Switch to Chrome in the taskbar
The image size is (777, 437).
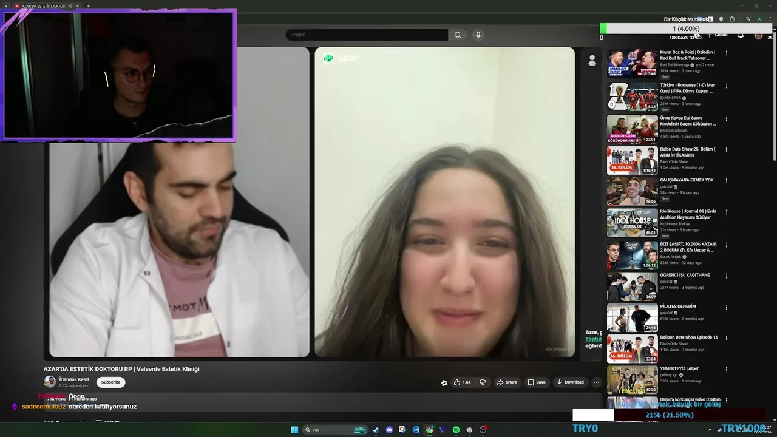[429, 430]
